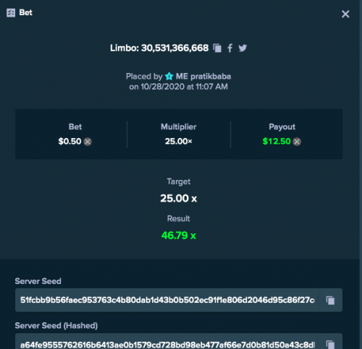Close the Bet dialog
Viewport: 362px width, 349px height.
345,14
